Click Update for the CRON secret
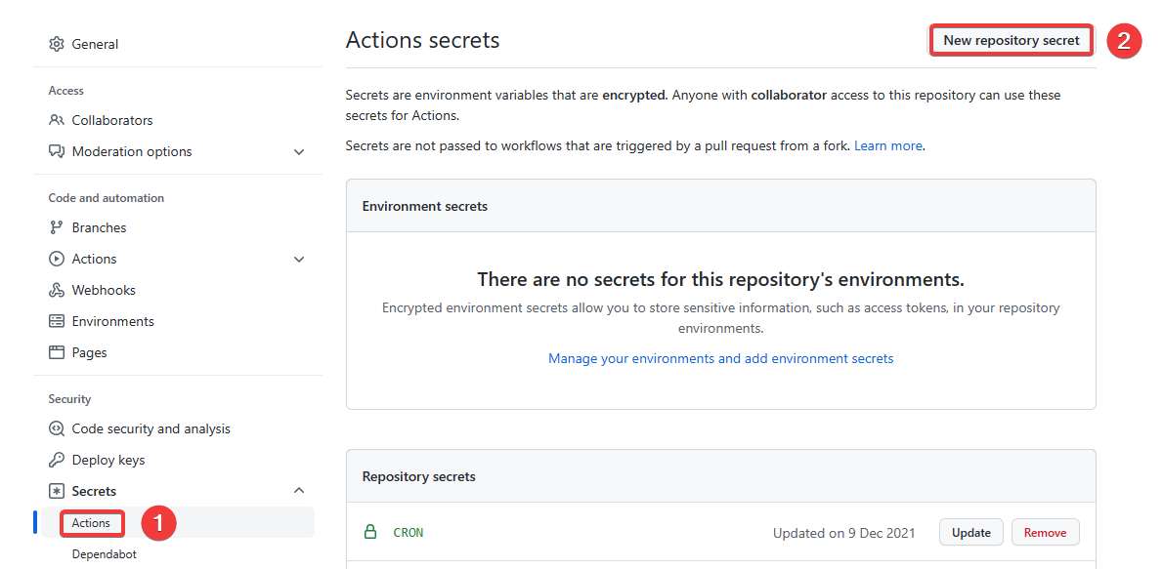Image resolution: width=1163 pixels, height=569 pixels. (970, 532)
